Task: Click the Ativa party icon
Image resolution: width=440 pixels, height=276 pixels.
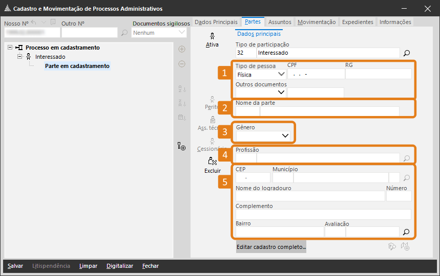Action: point(212,36)
